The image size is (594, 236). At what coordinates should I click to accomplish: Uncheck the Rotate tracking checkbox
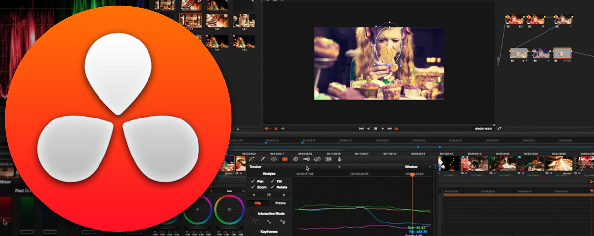272,187
